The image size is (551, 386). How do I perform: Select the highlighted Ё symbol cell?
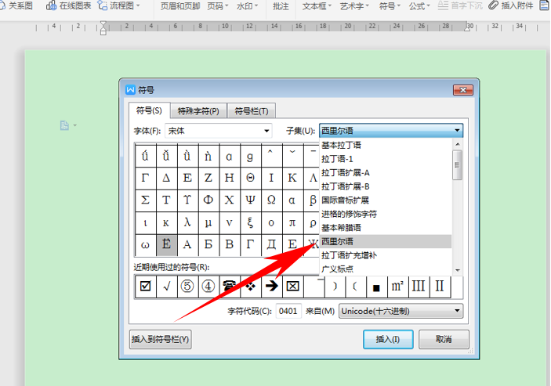click(166, 244)
